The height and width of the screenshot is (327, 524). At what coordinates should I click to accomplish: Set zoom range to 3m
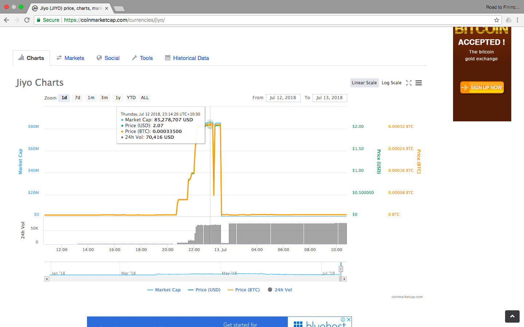tap(104, 98)
